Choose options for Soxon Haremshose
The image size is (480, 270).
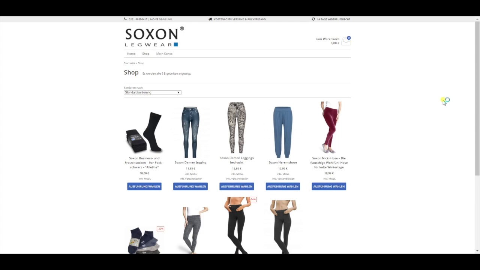pos(283,186)
